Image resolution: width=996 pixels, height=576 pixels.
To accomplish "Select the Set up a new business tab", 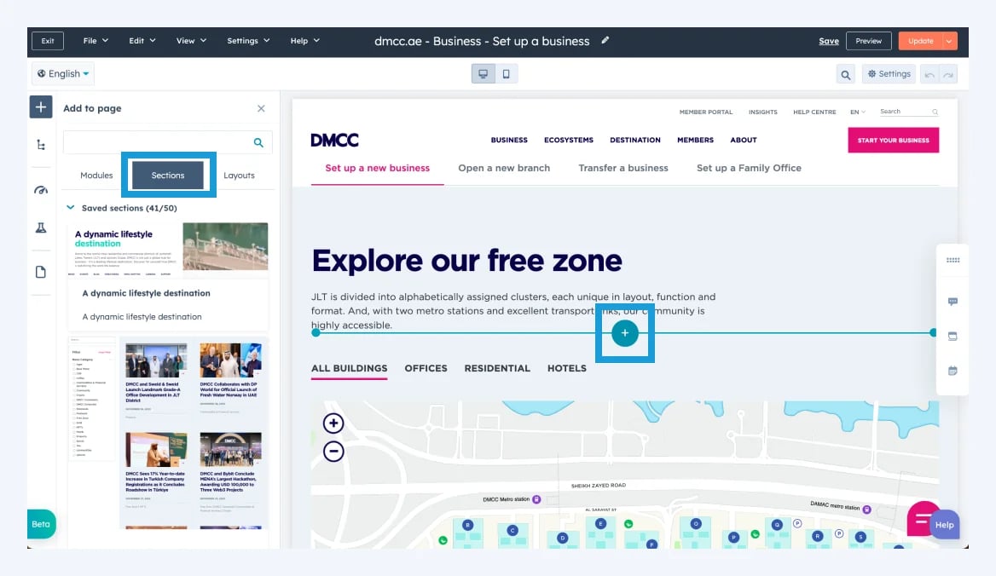I will [x=377, y=168].
